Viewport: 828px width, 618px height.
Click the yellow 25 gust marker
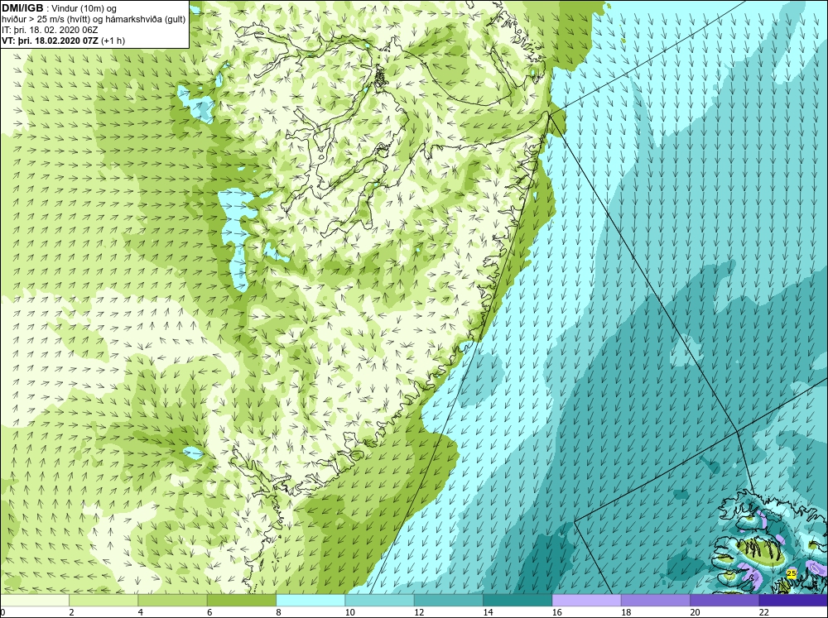(x=791, y=572)
